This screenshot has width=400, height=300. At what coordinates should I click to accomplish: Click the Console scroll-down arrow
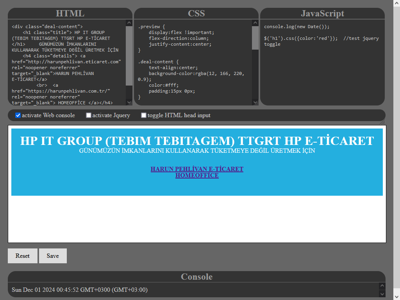click(x=382, y=294)
